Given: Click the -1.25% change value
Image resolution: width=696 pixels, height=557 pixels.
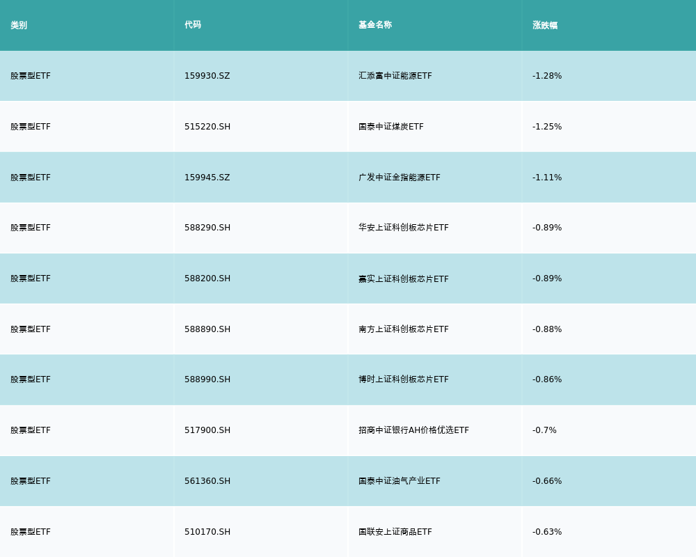Looking at the screenshot, I should coord(547,127).
